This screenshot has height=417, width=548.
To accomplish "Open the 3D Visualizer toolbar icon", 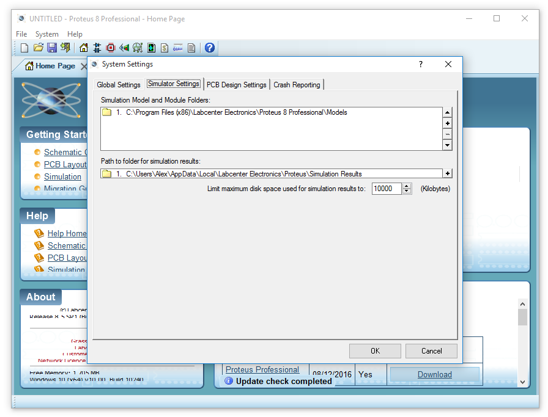I will [x=124, y=48].
